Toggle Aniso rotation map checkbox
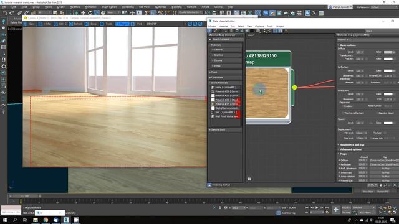This screenshot has height=224, width=399. coord(339,177)
